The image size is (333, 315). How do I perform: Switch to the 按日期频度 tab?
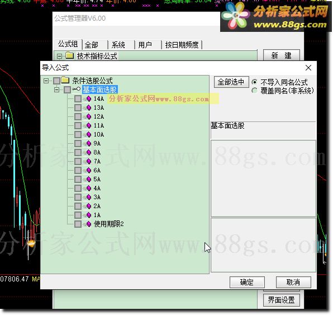tap(182, 45)
